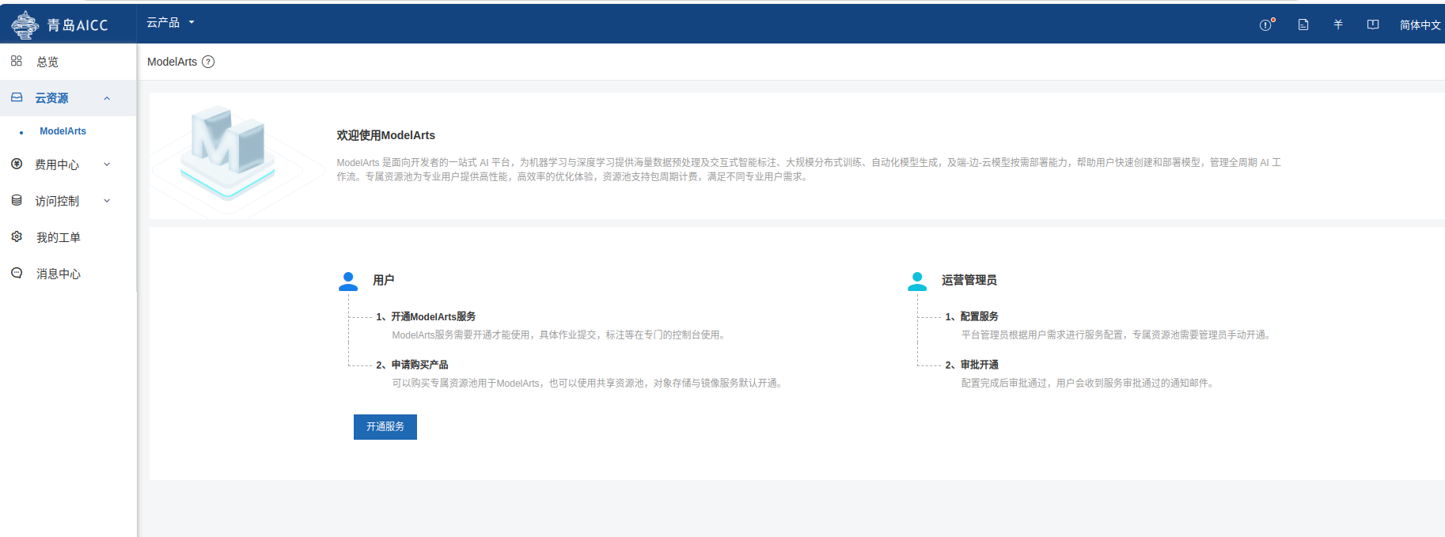1445x537 pixels.
Task: Click the blue 用户 person icon
Action: [348, 282]
